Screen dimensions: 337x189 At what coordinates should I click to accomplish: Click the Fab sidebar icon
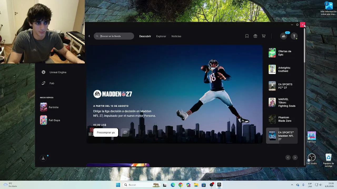43,83
